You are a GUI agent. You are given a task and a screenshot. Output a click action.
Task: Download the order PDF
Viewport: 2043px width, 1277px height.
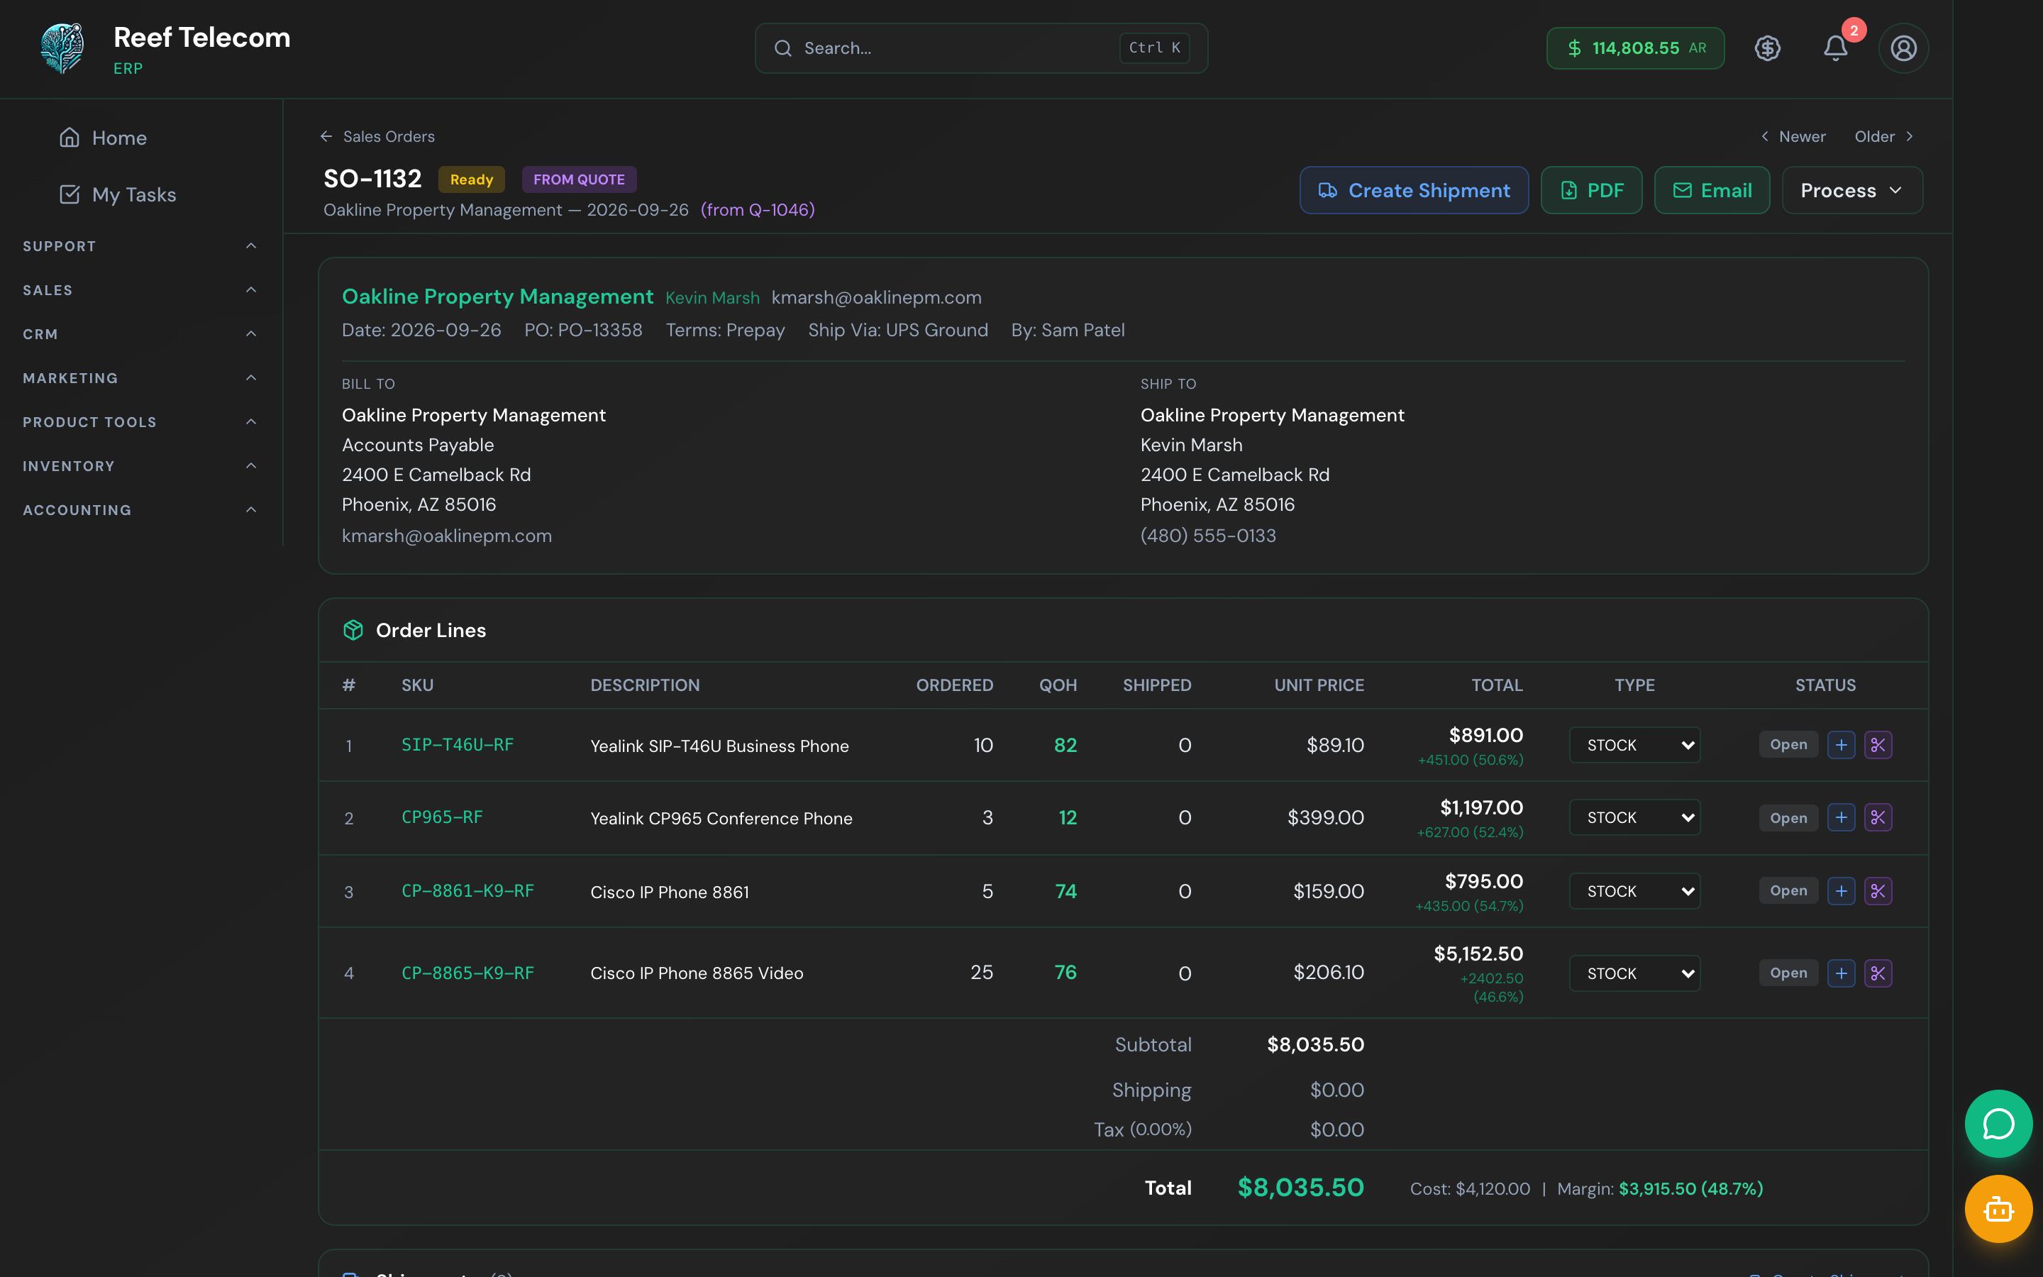pos(1591,190)
